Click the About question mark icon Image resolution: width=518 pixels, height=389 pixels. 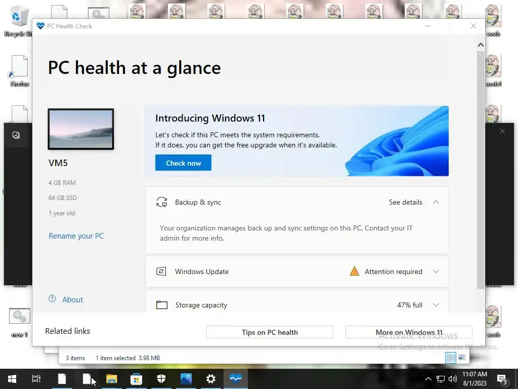point(52,299)
